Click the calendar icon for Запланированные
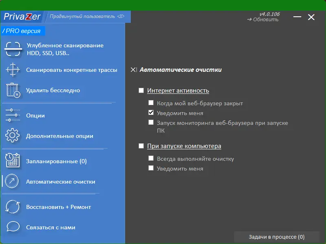 pyautogui.click(x=13, y=161)
